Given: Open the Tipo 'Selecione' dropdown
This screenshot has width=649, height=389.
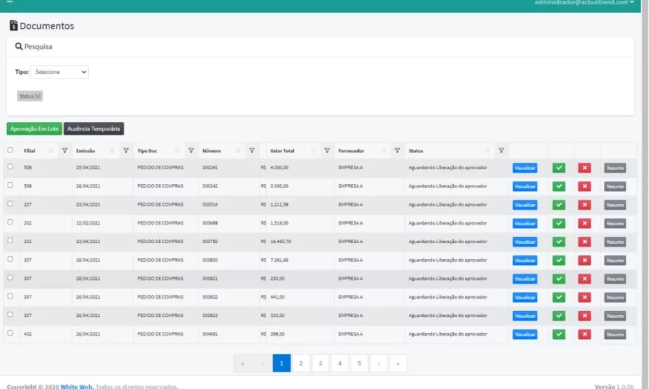Looking at the screenshot, I should pyautogui.click(x=59, y=72).
